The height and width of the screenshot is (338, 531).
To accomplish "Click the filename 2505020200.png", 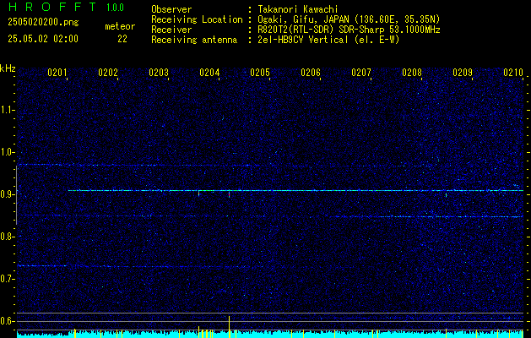I will [43, 22].
